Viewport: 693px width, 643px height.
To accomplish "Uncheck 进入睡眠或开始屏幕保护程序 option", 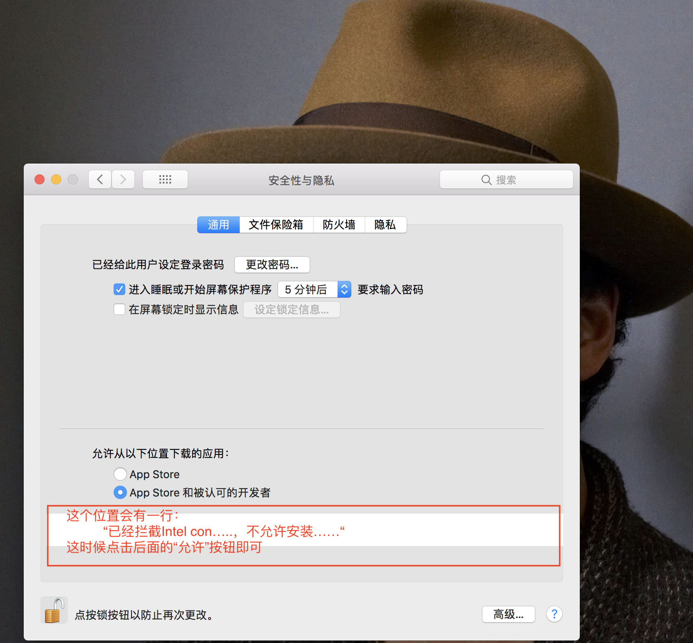I will (x=119, y=289).
